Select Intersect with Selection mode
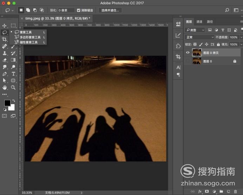This screenshot has width=243, height=195. 42,10
